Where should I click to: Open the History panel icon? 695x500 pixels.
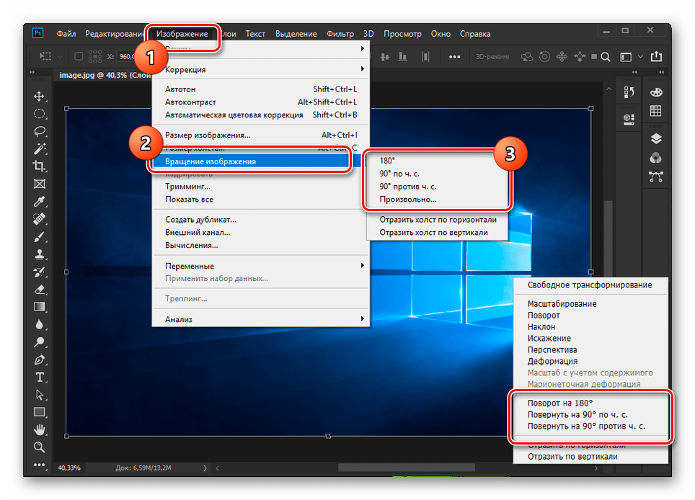tap(629, 92)
